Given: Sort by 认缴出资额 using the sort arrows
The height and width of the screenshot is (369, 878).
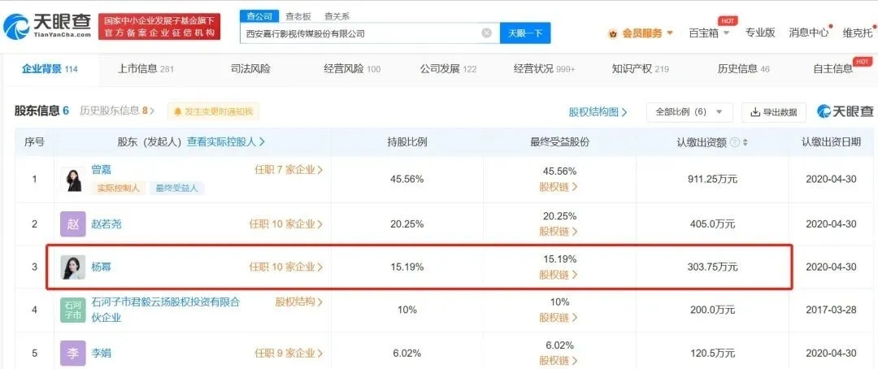Looking at the screenshot, I should [x=745, y=142].
